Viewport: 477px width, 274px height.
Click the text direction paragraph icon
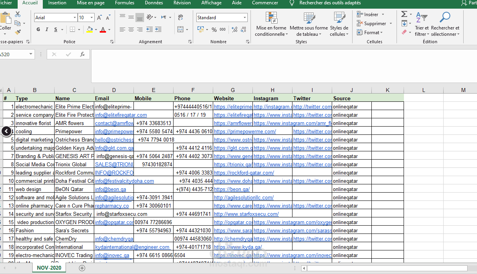(164, 17)
